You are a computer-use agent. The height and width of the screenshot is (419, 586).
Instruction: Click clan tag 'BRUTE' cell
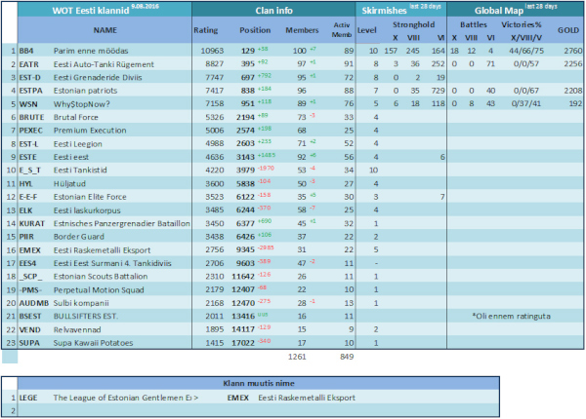32,117
